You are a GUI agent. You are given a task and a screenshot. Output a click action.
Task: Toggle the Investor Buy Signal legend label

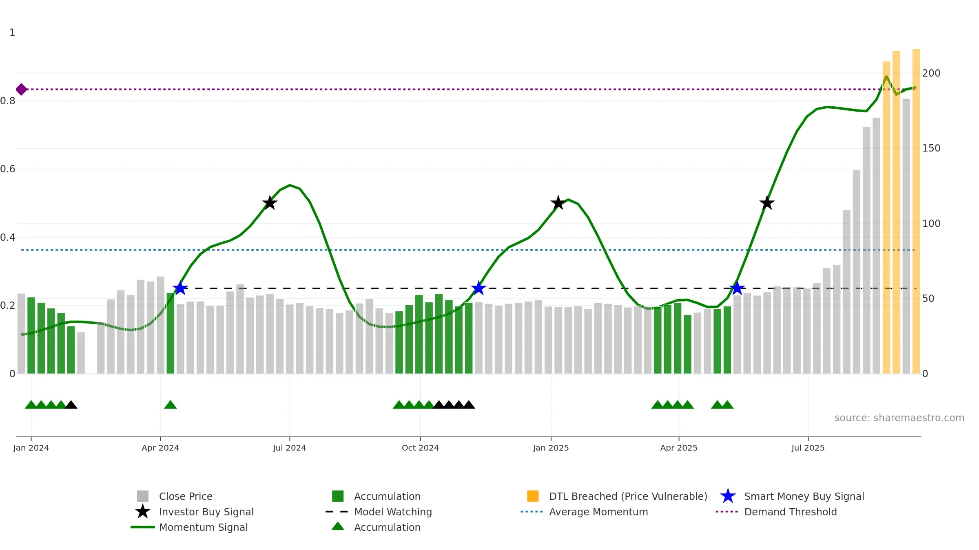[x=206, y=512]
